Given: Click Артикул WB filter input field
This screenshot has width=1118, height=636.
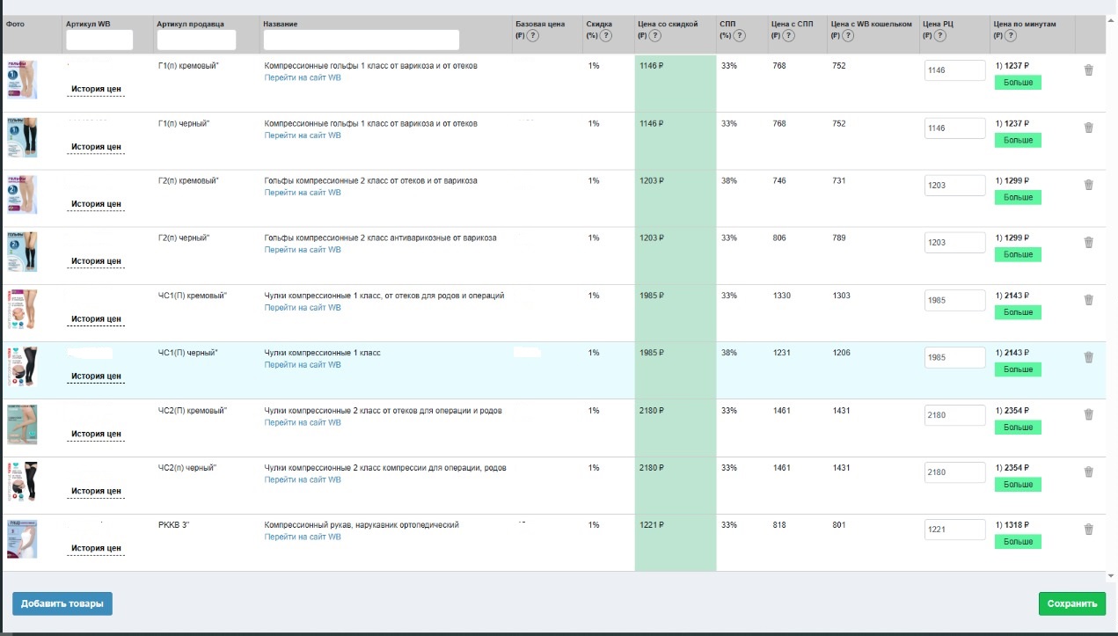Looking at the screenshot, I should point(99,40).
